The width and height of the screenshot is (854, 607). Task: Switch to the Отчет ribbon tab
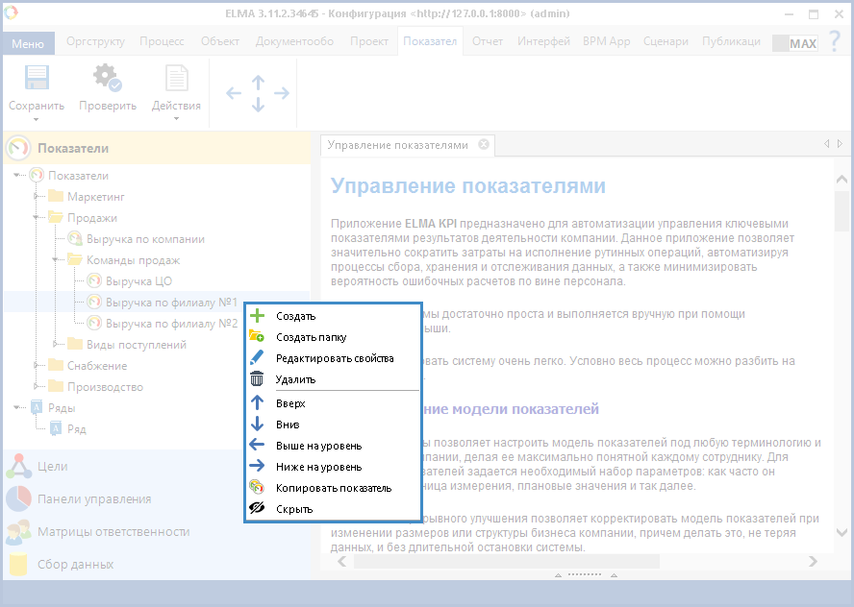coord(488,42)
